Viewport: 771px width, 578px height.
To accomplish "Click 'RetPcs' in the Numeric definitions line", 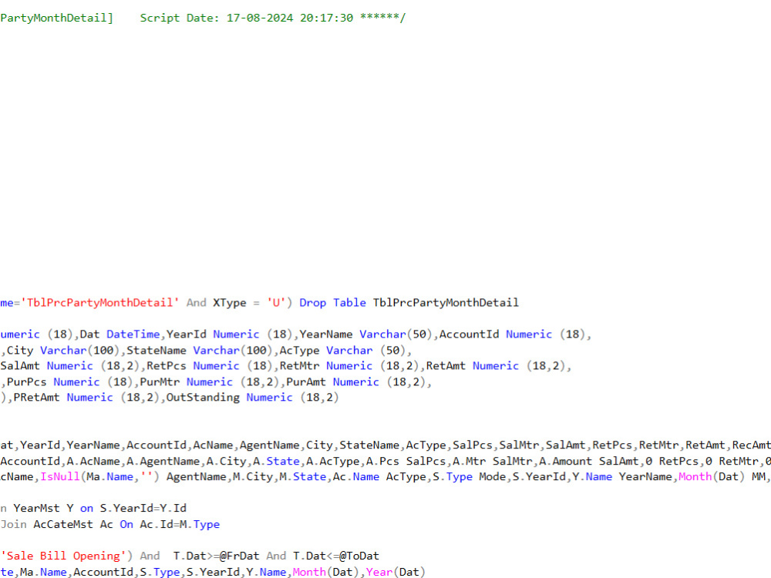I will (x=167, y=366).
